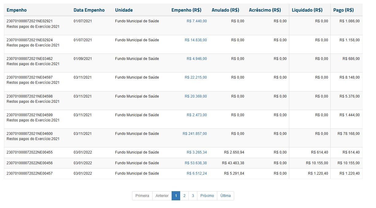Open the R$ 2.473,00 empenho link
The image size is (376, 208).
(x=196, y=115)
